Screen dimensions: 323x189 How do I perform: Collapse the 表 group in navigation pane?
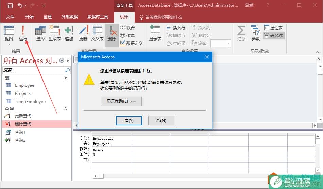tap(66, 78)
